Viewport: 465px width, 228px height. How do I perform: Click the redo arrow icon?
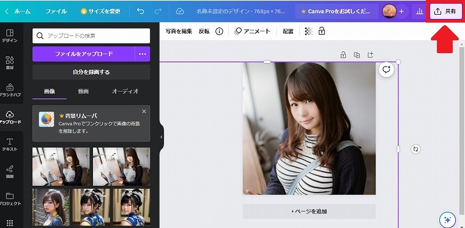(x=158, y=11)
